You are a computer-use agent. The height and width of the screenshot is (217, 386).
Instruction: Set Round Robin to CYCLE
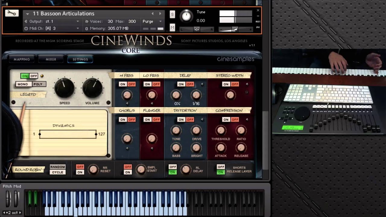point(58,172)
